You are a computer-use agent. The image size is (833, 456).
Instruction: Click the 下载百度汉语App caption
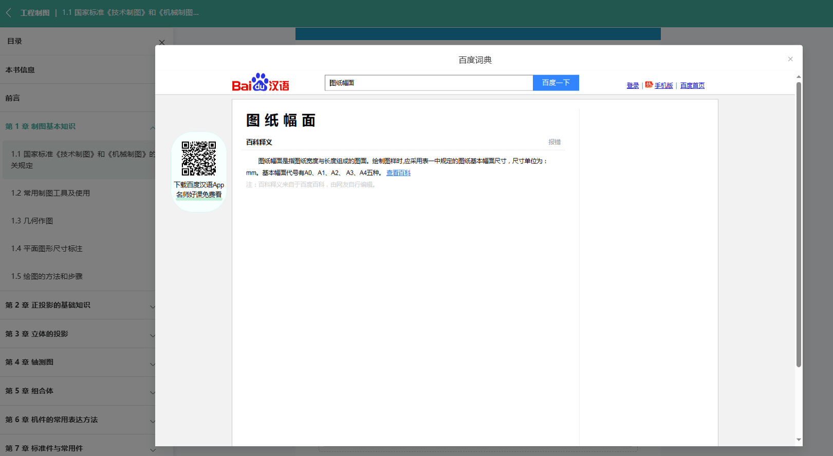tap(199, 185)
